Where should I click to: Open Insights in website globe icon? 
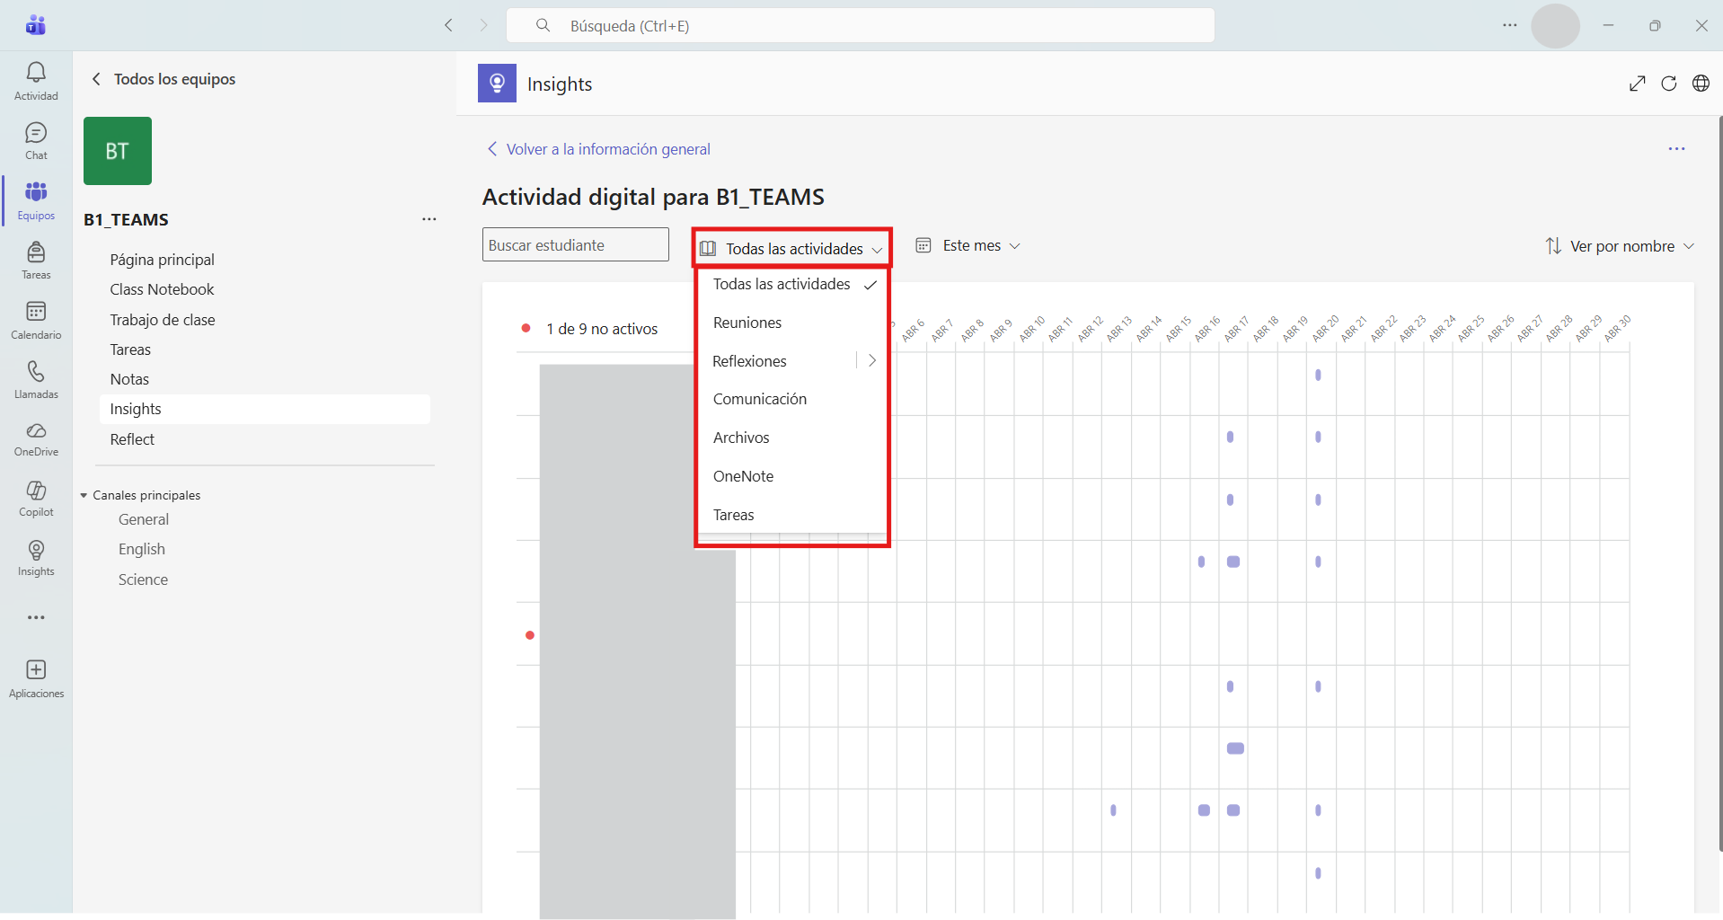point(1701,84)
